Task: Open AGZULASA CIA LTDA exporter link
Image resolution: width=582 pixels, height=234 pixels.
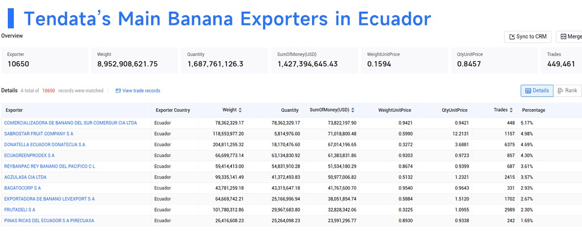Action: click(x=25, y=177)
